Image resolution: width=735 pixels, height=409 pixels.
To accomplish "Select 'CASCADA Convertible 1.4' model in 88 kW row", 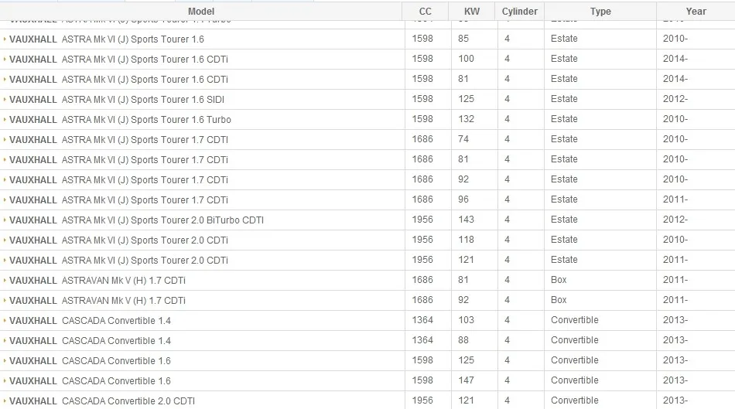I will coord(116,341).
